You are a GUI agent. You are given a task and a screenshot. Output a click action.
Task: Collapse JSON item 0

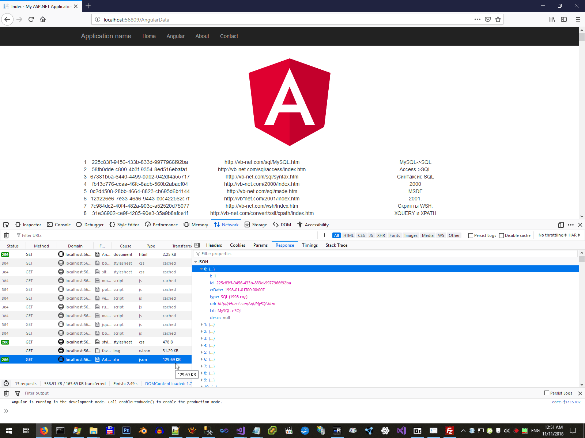201,269
